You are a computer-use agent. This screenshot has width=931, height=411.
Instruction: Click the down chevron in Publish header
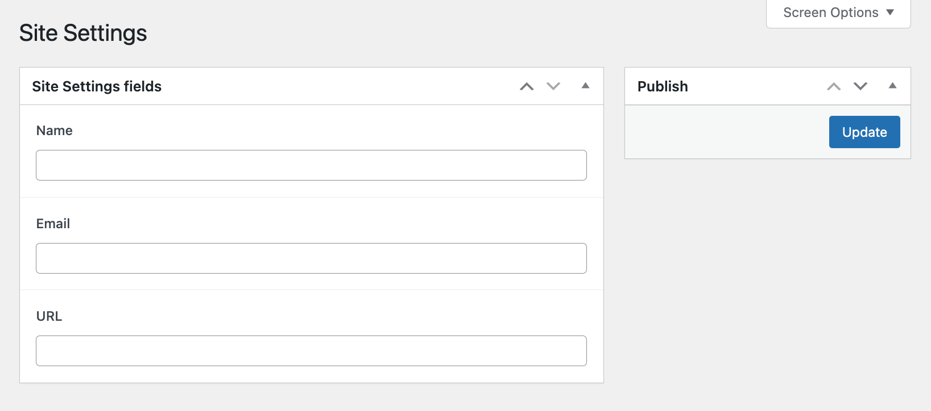pos(860,86)
